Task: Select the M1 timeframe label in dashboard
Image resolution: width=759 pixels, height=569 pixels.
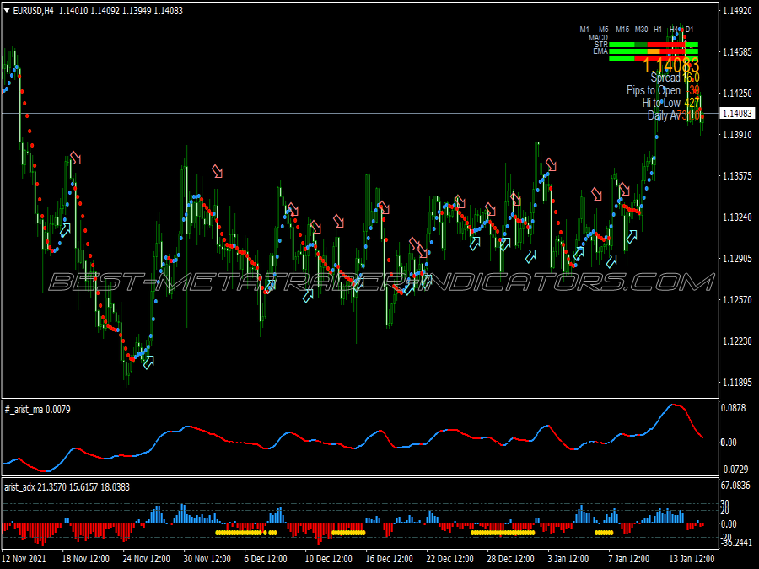Action: (x=584, y=30)
